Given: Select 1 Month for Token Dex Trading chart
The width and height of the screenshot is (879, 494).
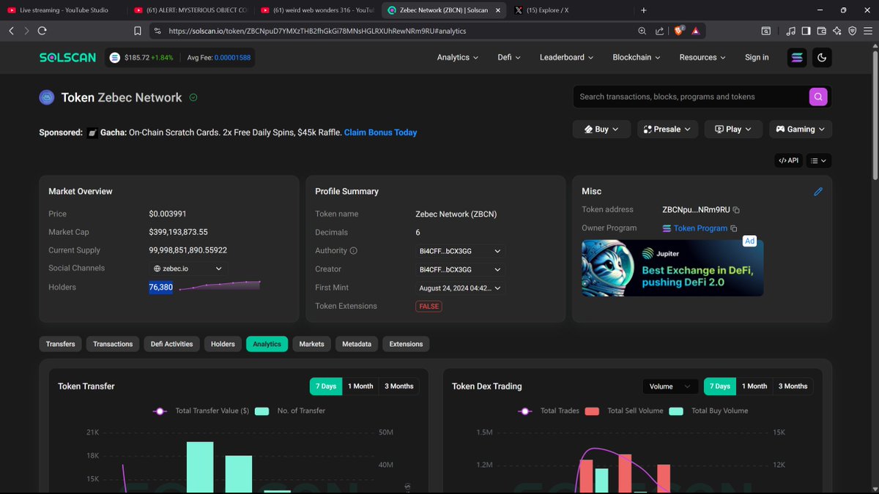Looking at the screenshot, I should 754,386.
